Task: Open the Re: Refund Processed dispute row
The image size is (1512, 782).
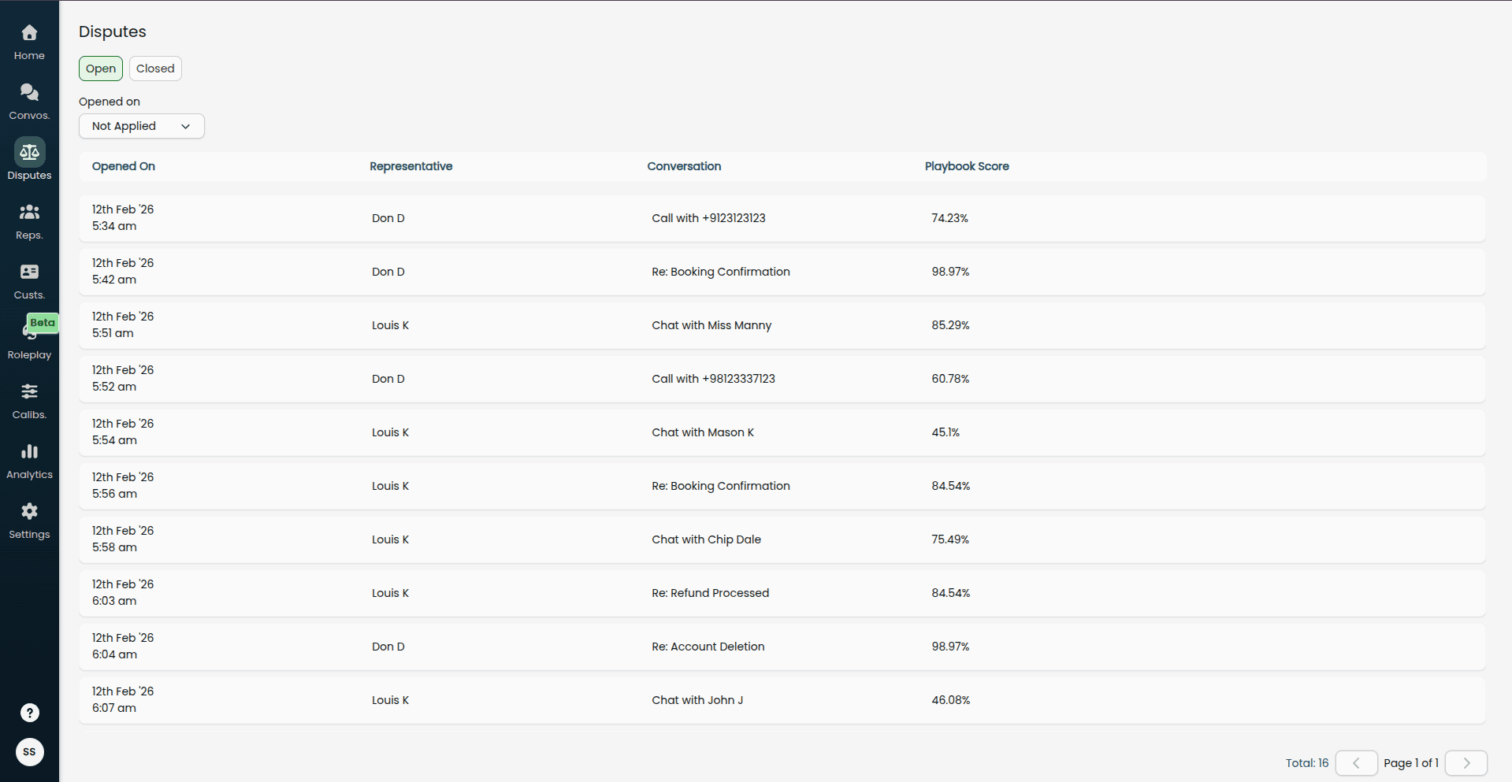Action: coord(709,592)
